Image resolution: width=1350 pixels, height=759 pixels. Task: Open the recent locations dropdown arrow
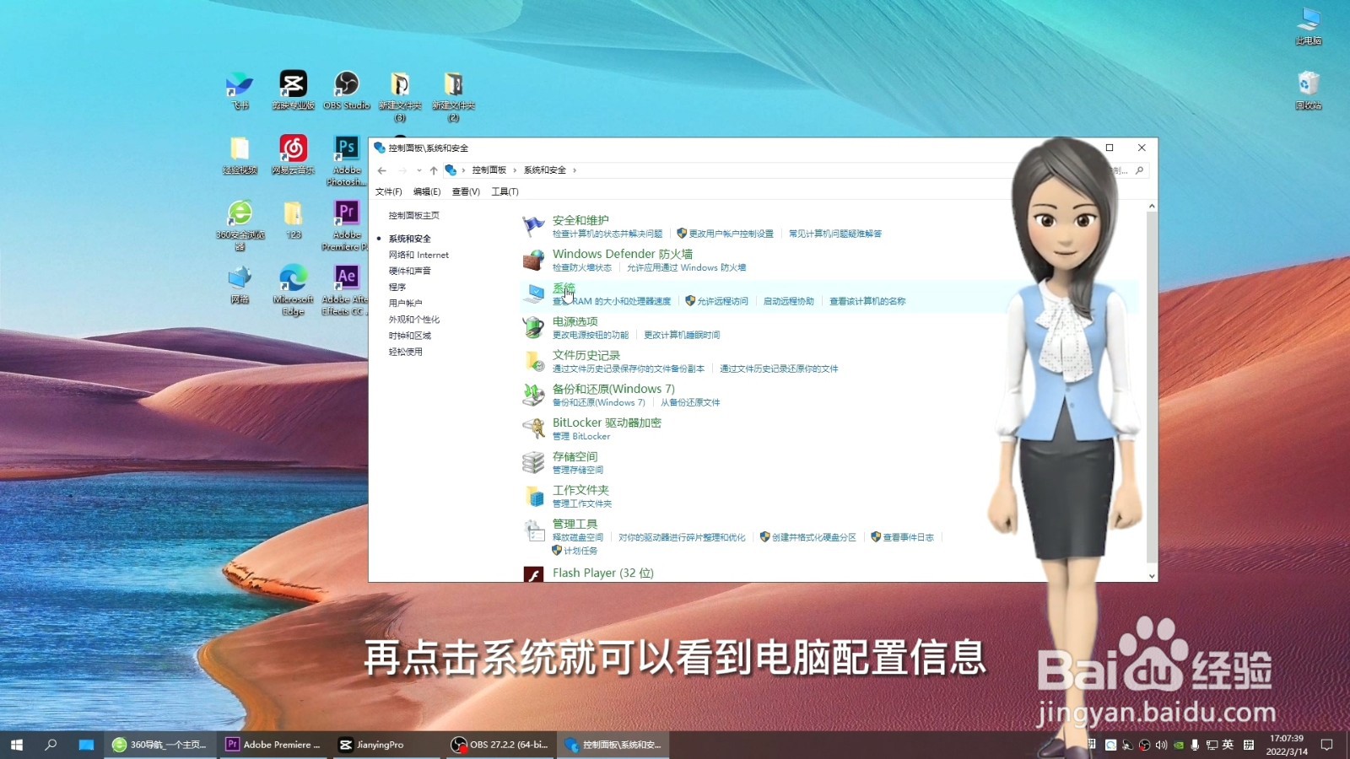(419, 170)
